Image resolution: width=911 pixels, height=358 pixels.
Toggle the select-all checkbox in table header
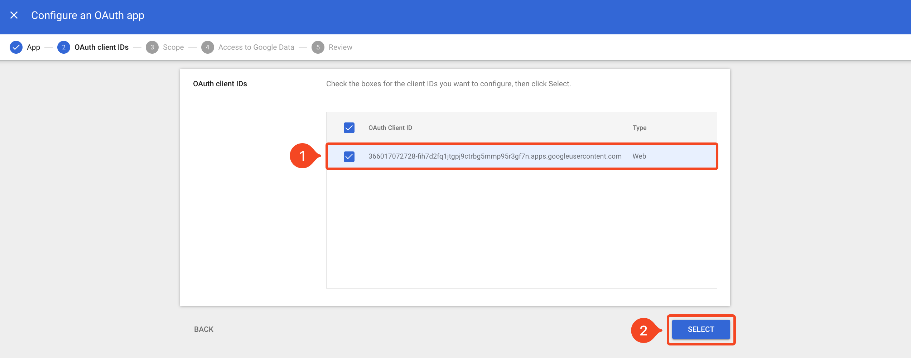(349, 128)
